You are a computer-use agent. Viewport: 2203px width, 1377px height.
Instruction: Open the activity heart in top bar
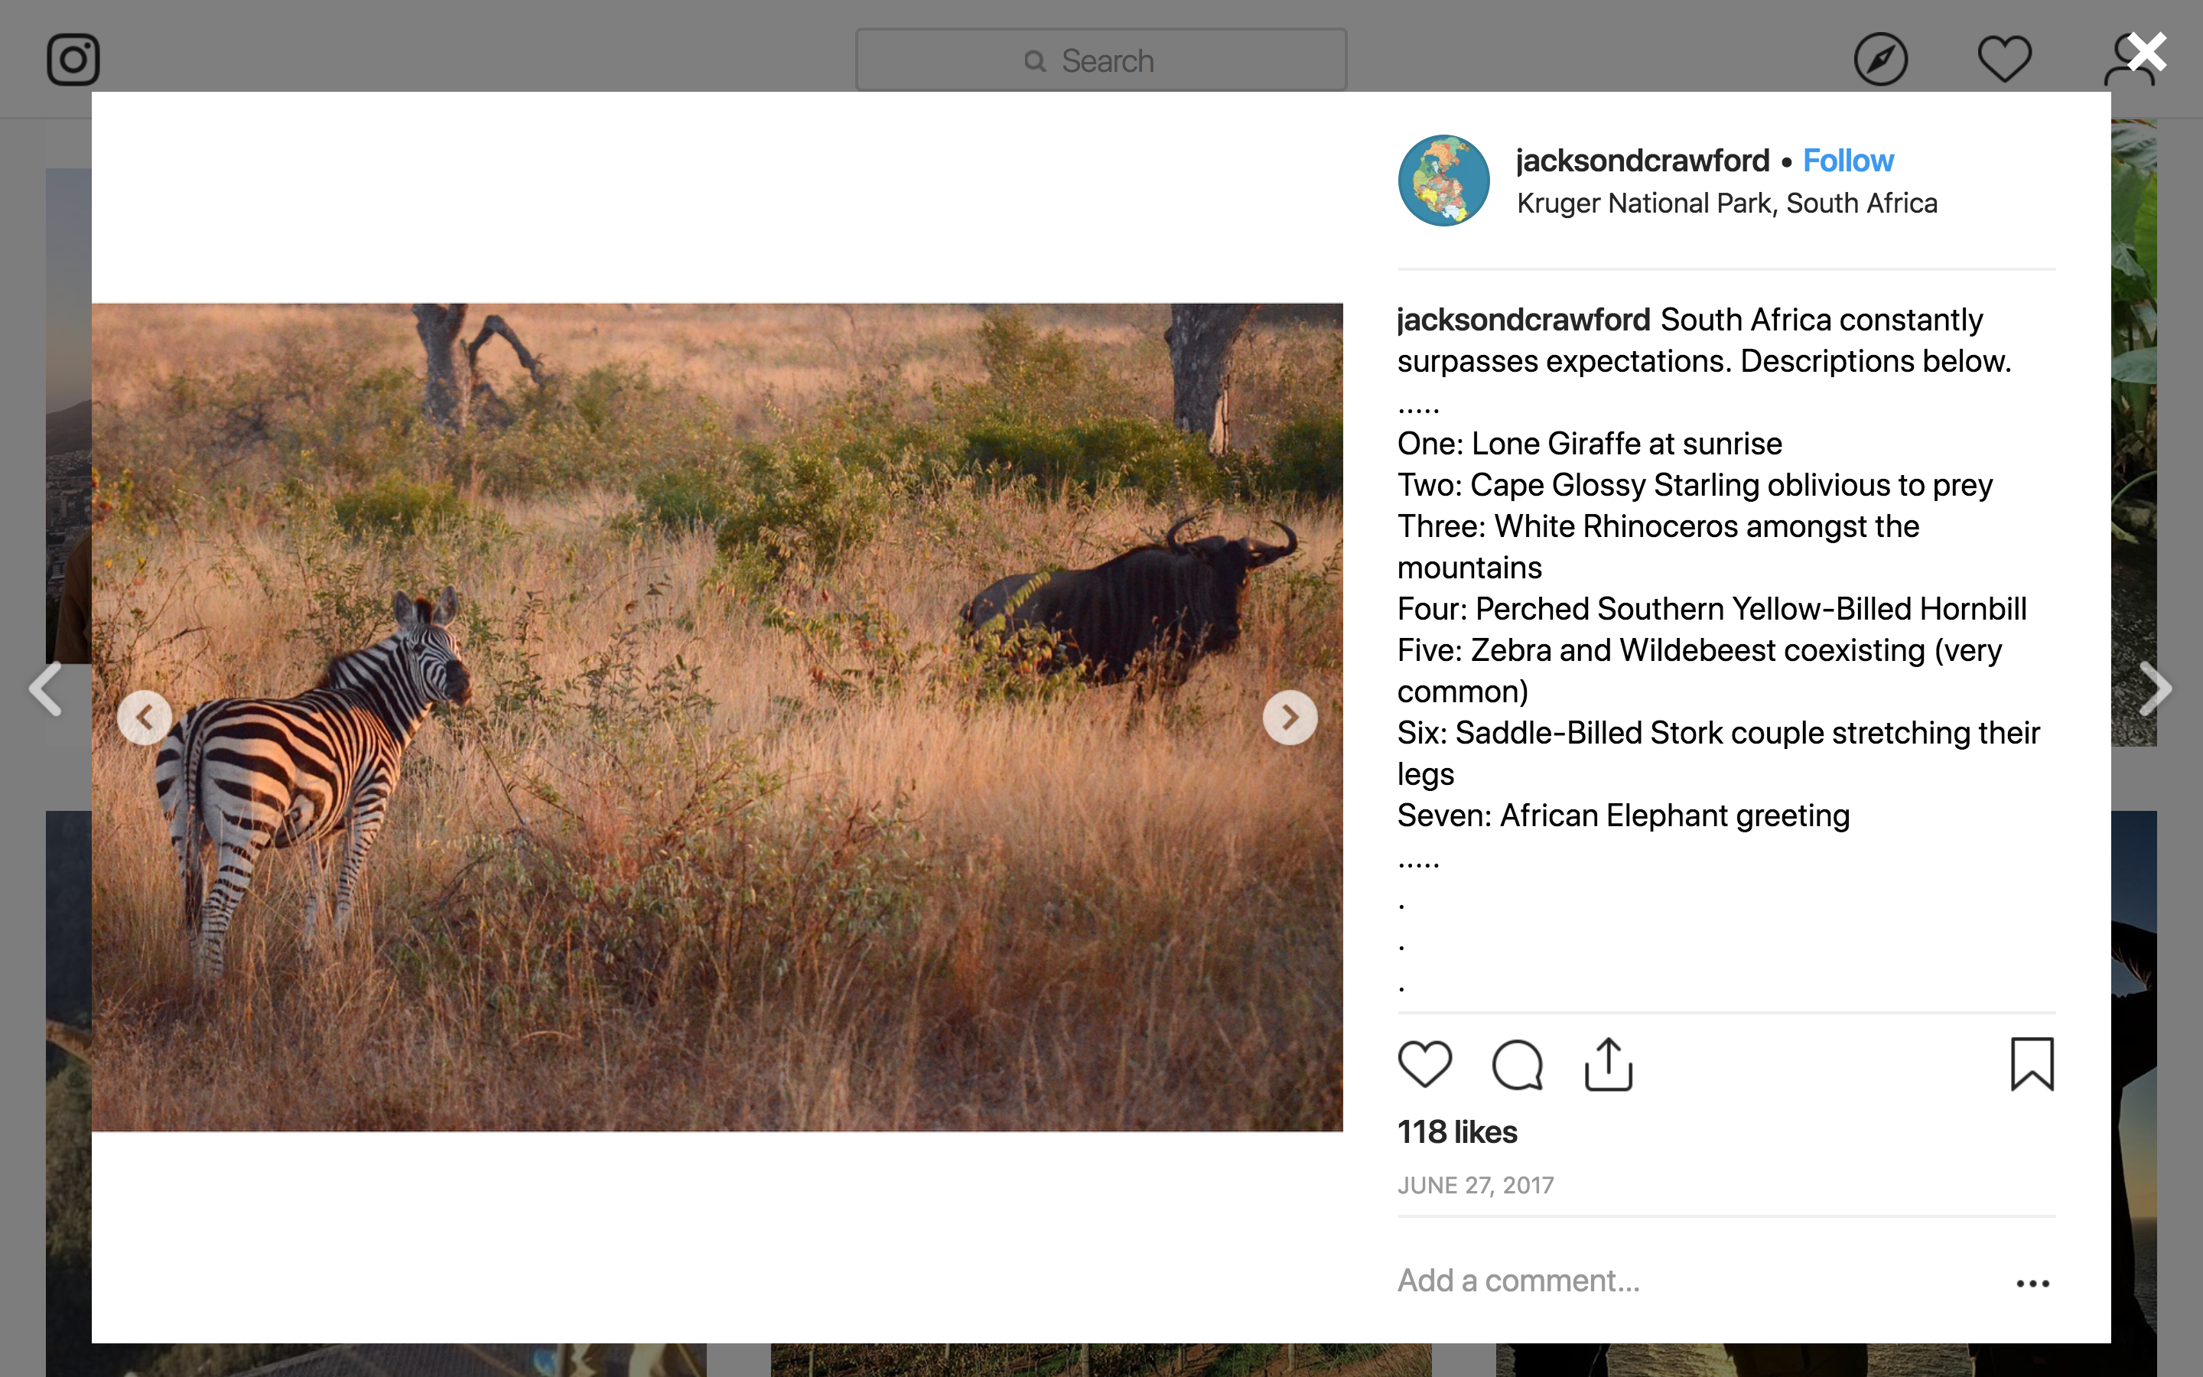tap(2003, 60)
